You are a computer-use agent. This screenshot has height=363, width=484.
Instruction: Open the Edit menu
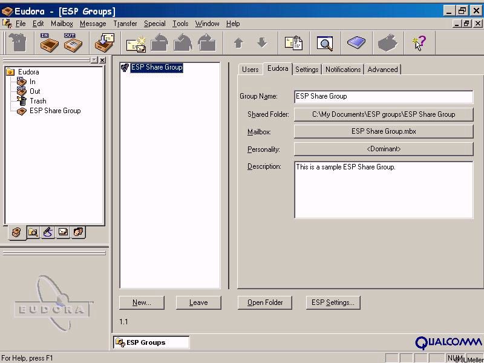tap(38, 24)
